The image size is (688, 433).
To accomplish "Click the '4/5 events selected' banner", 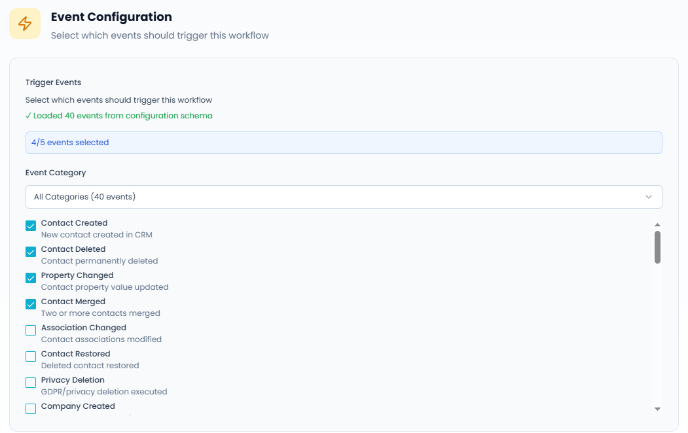I will click(343, 143).
